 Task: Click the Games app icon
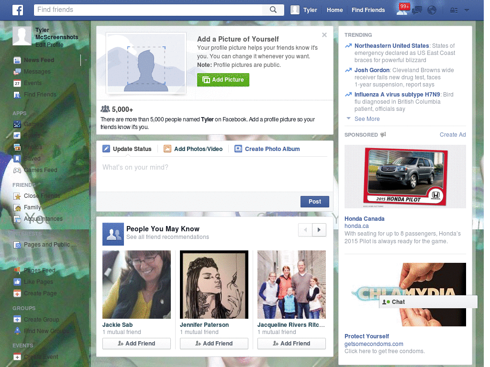(x=17, y=125)
